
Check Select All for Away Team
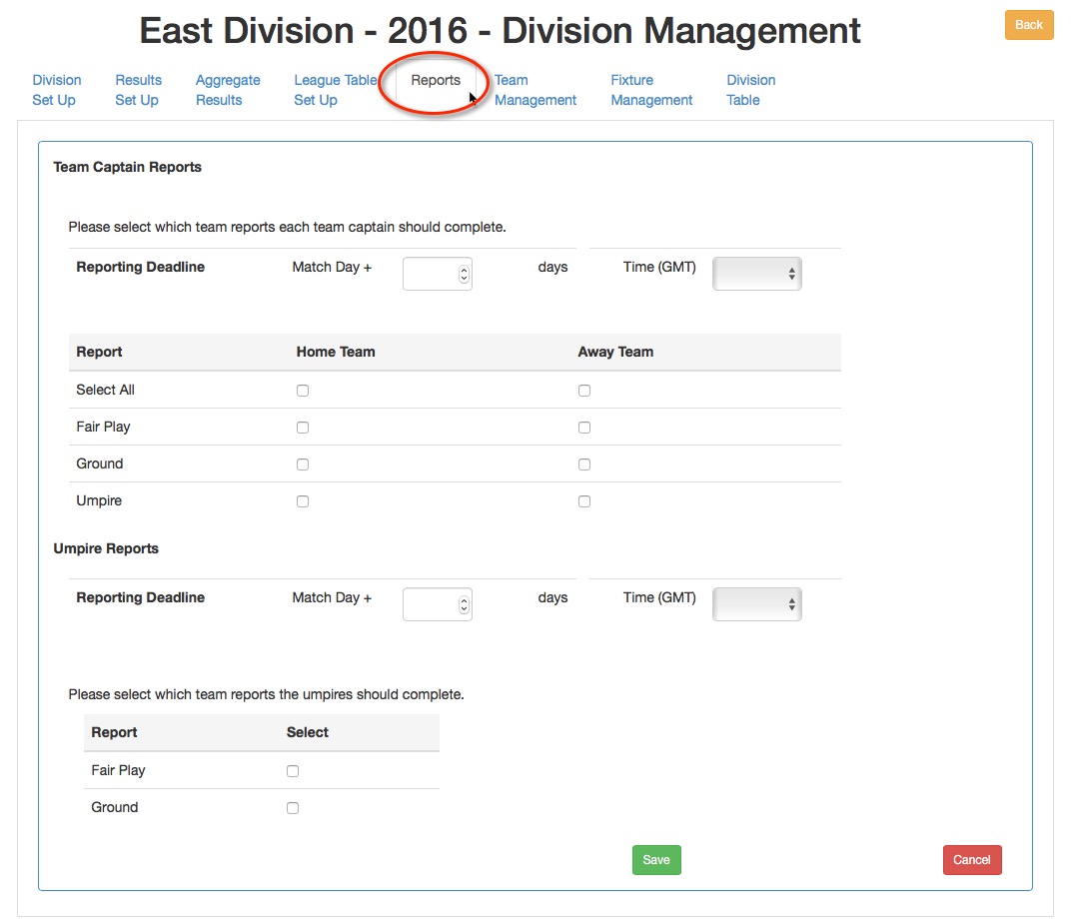pos(583,391)
